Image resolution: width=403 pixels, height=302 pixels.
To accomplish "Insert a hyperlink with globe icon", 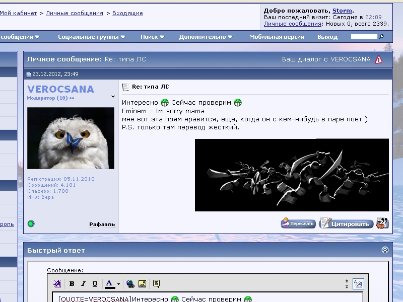I will [130, 284].
